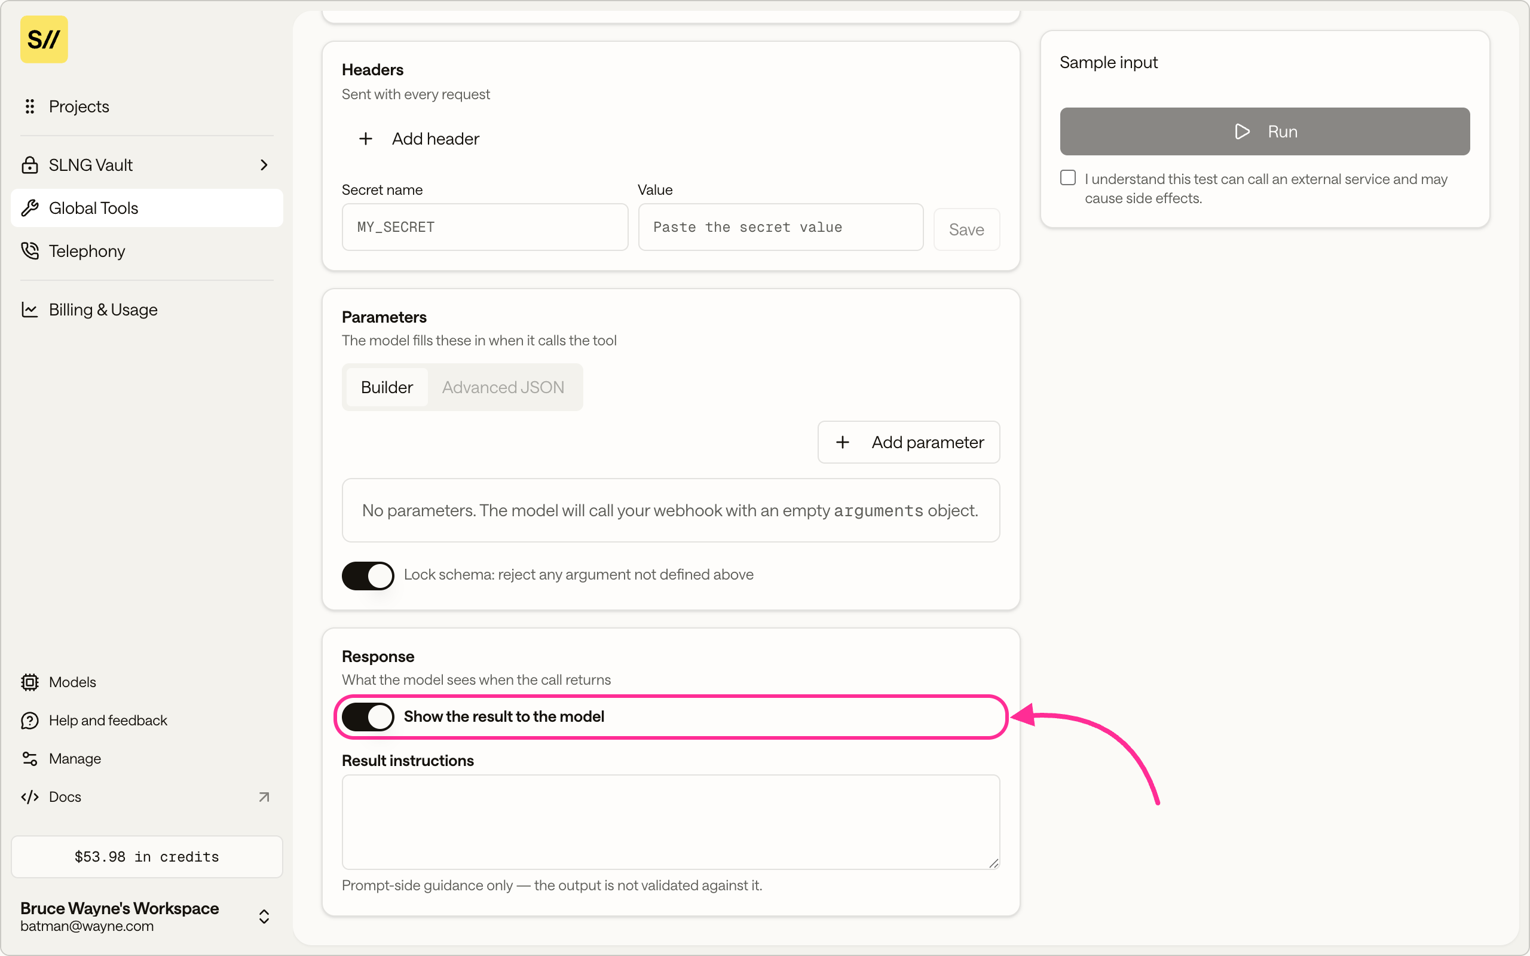Click the SLNG Vault lock icon
Image resolution: width=1530 pixels, height=956 pixels.
[x=30, y=165]
